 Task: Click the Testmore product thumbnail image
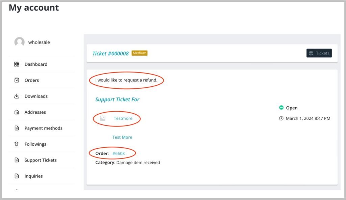(x=103, y=118)
